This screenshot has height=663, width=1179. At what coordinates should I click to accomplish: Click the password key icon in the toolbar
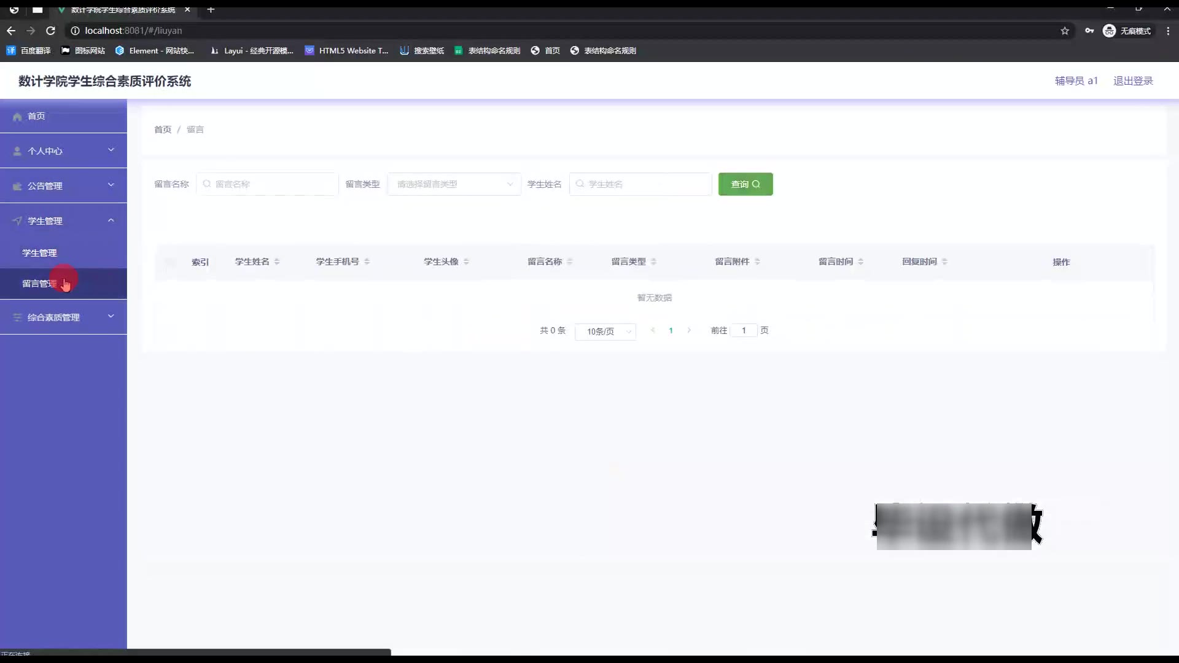coord(1089,31)
